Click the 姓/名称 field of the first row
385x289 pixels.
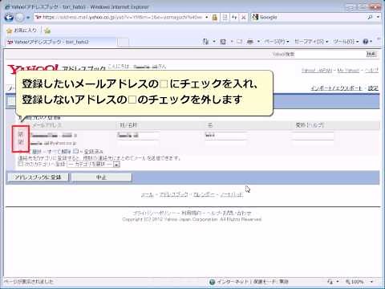tap(139, 136)
